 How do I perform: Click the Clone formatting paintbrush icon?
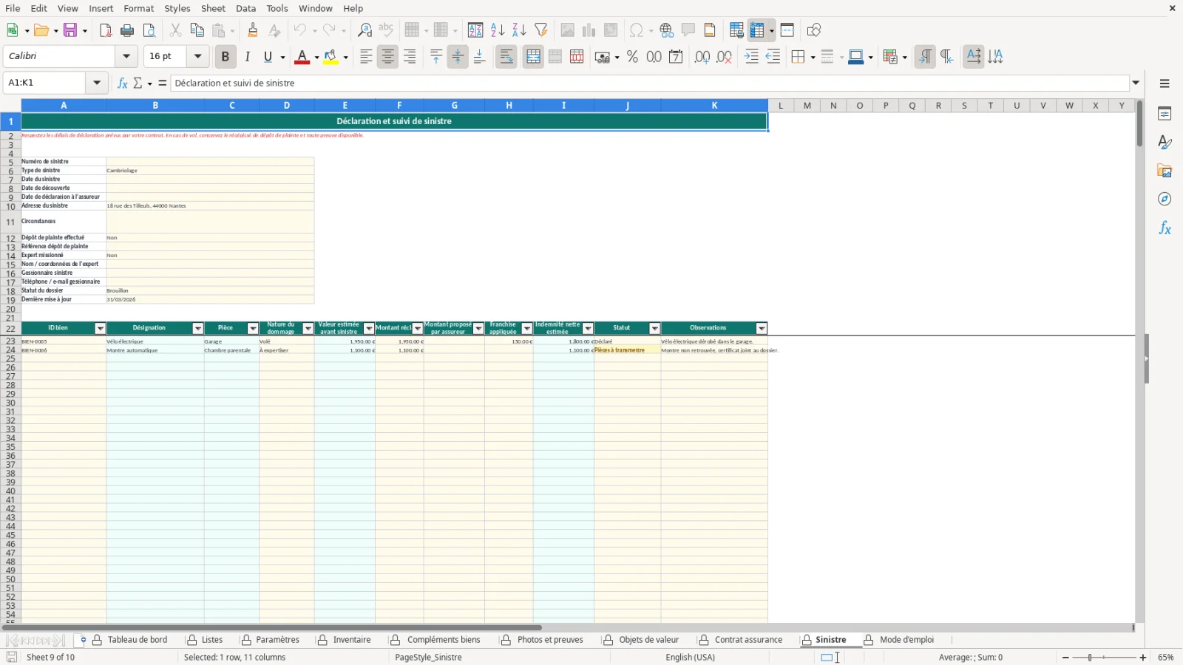pos(253,30)
